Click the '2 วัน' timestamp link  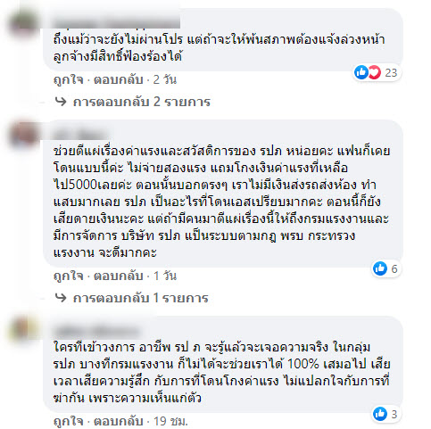[165, 79]
